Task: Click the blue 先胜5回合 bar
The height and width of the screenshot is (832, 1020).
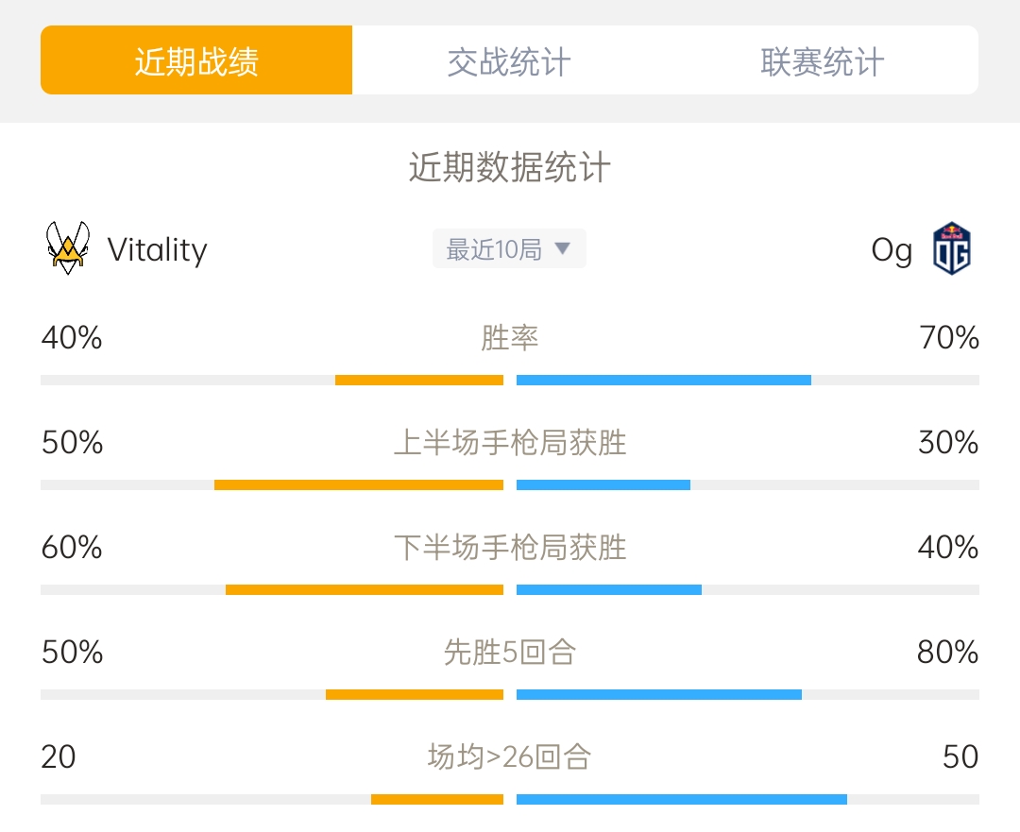Action: (x=659, y=695)
